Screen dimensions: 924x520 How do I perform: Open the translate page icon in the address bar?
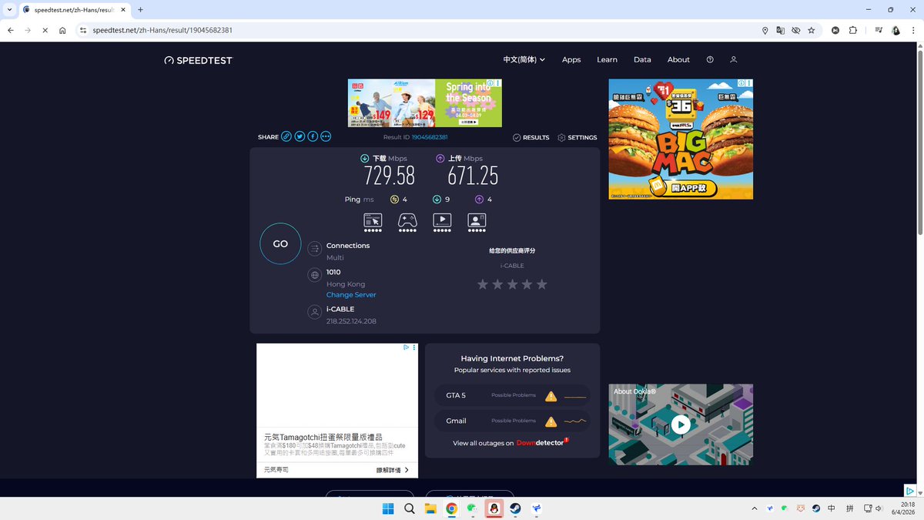[781, 30]
